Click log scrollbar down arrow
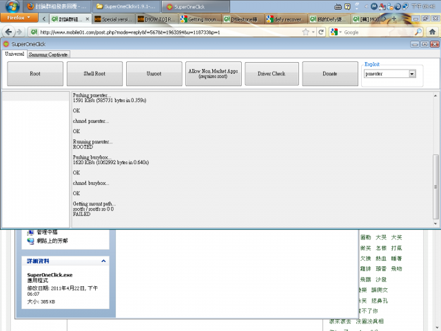 (435, 223)
